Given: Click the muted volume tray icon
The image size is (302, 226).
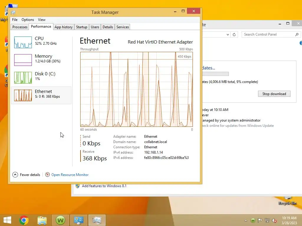Looking at the screenshot, I should click(x=274, y=220).
